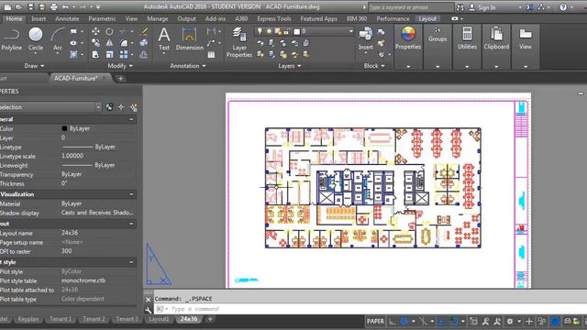Click the Customization plus icon in status bar
Screen dimensions: 587x330
[x=529, y=321]
